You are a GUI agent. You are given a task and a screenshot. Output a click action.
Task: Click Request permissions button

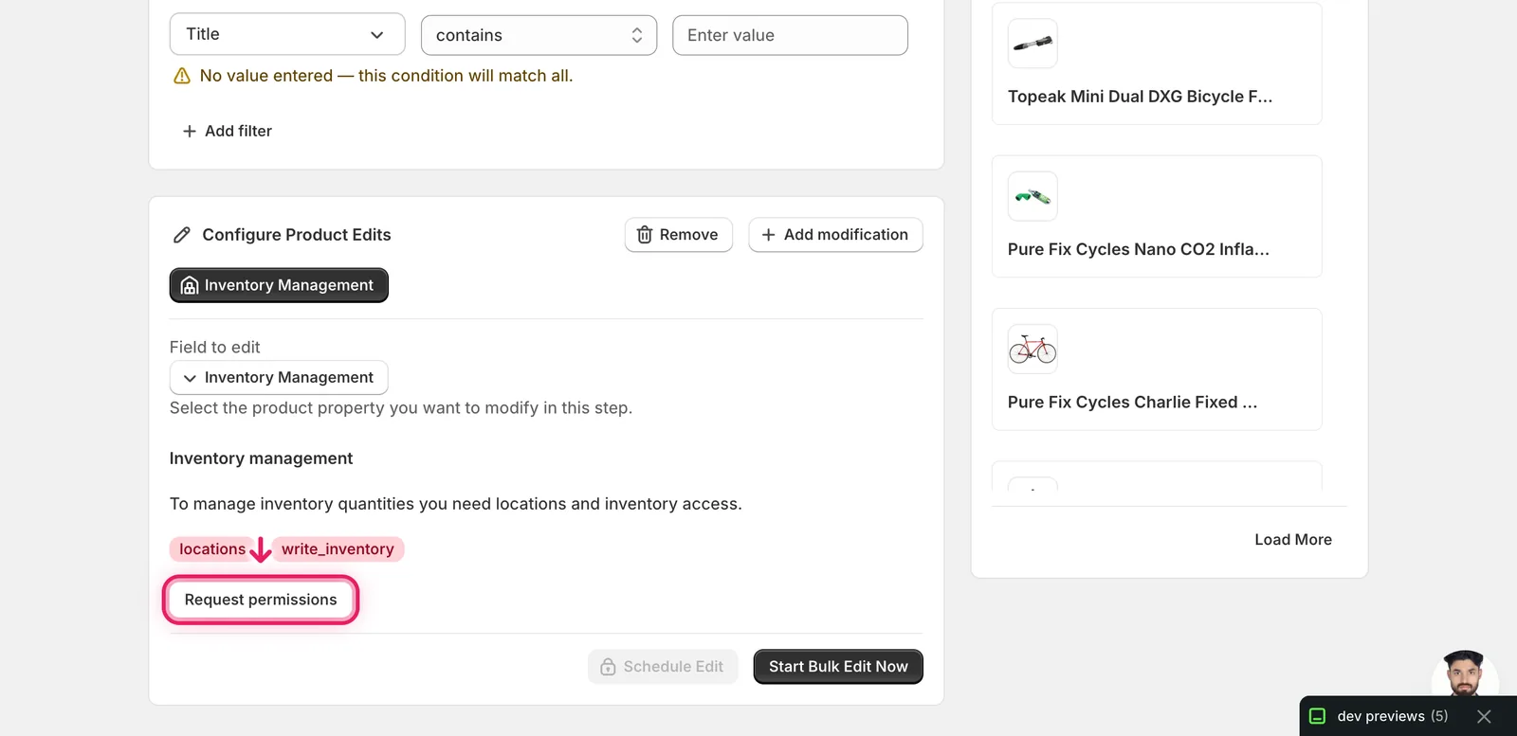pyautogui.click(x=261, y=600)
